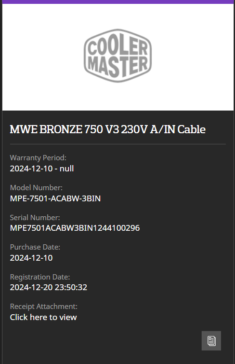Click the warranty period value 2024-12-10 - null
Screen dimensions: 235x364
click(x=42, y=168)
